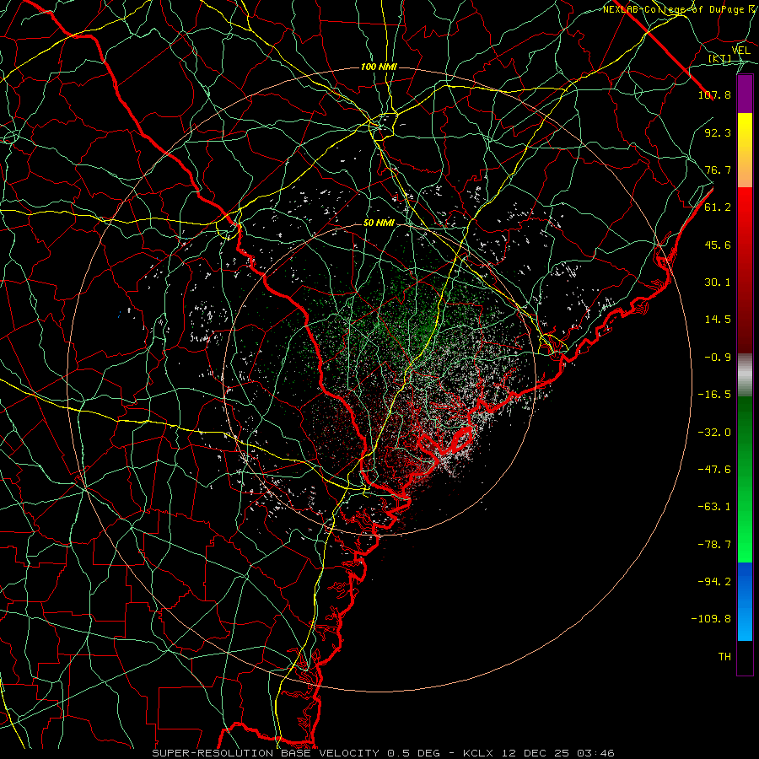Click the Super-Resolution Base Velocity caption
Image resolution: width=759 pixels, height=759 pixels.
tap(384, 753)
